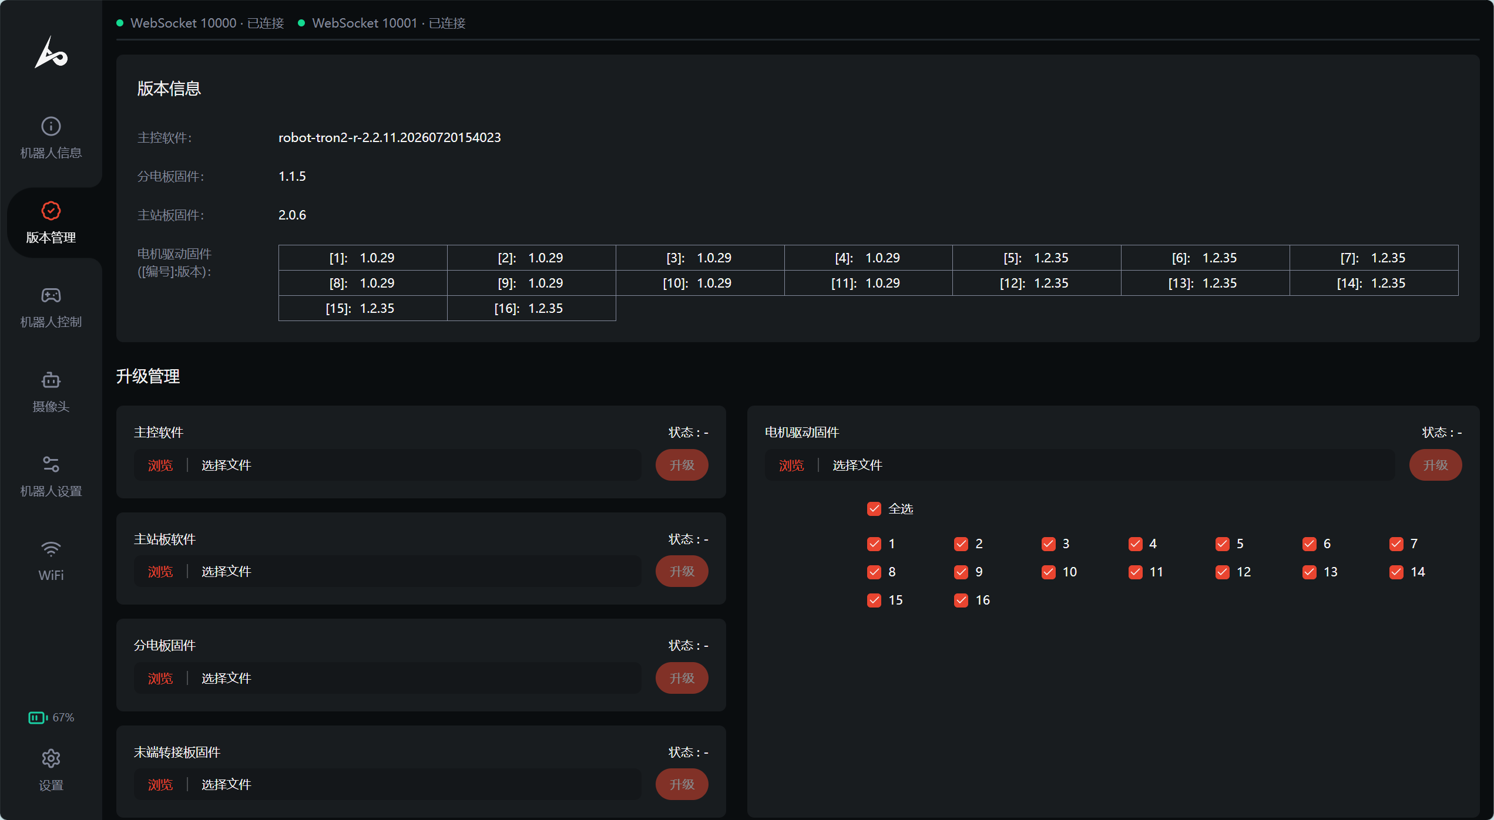Click the motor table cell [7]: 1.2.35
The width and height of the screenshot is (1494, 820).
point(1374,258)
